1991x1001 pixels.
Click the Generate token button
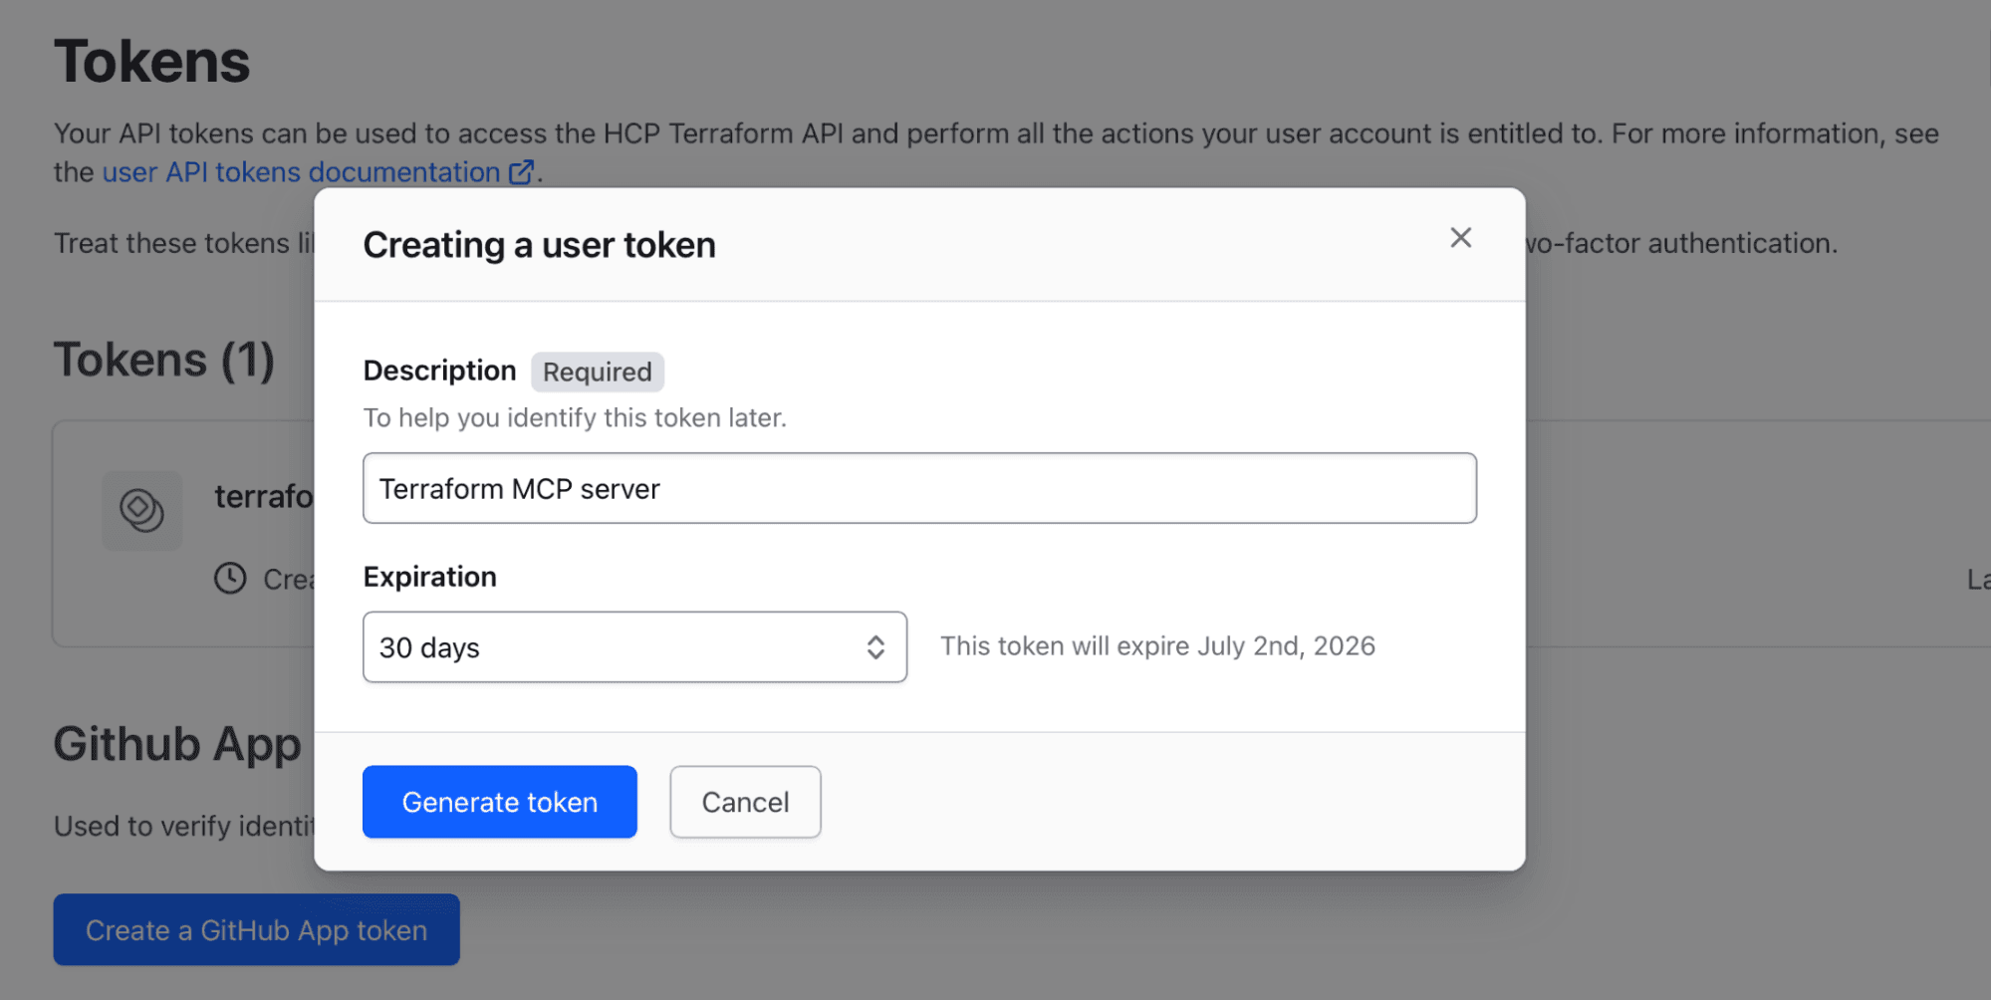pos(500,802)
